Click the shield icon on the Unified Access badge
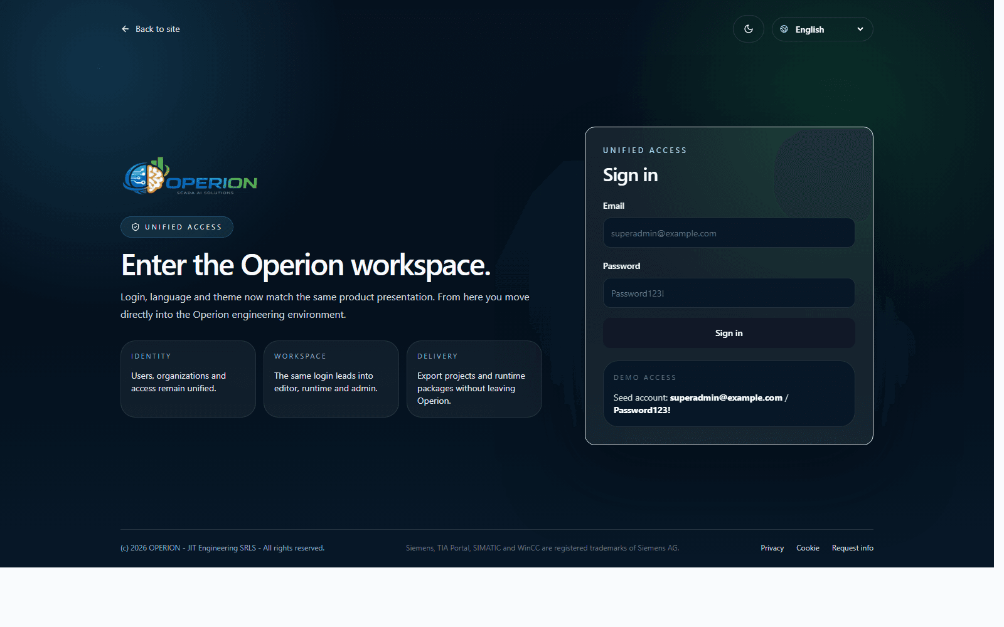Viewport: 1004px width, 627px height. click(x=135, y=227)
